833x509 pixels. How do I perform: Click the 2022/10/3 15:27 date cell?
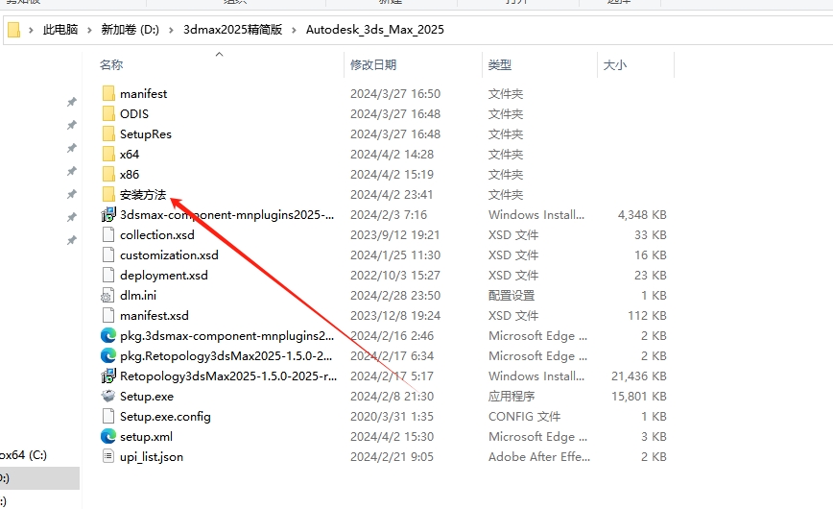click(x=395, y=276)
